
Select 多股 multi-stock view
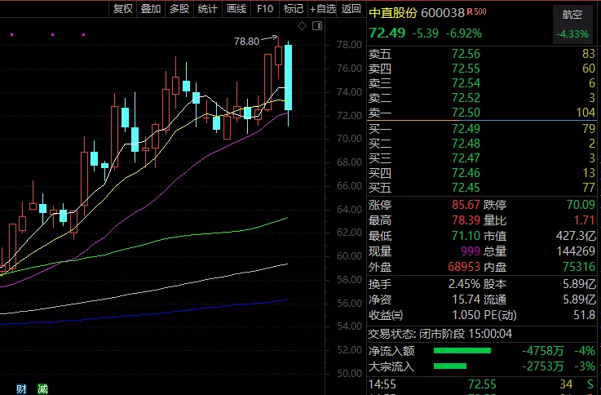click(x=179, y=9)
